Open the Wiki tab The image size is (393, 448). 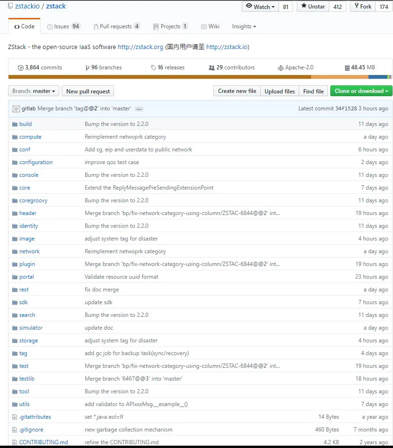[210, 26]
